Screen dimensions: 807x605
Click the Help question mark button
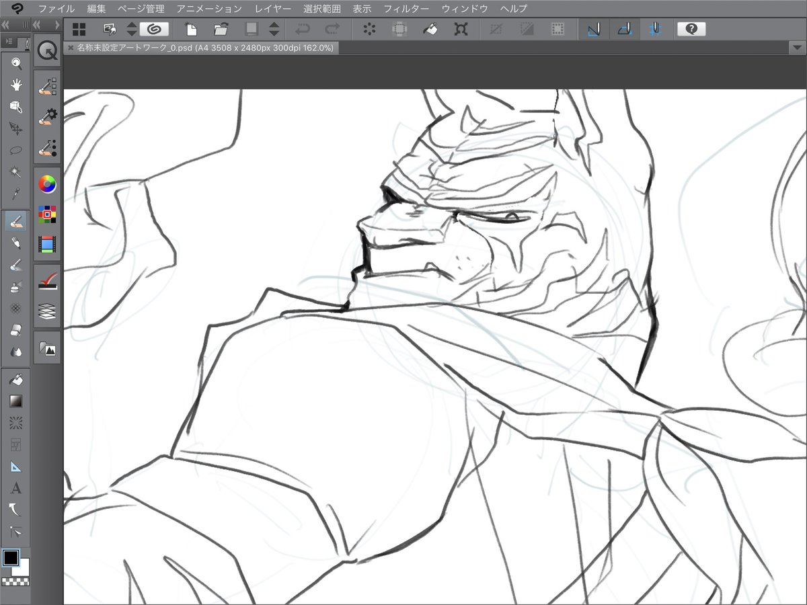point(691,29)
